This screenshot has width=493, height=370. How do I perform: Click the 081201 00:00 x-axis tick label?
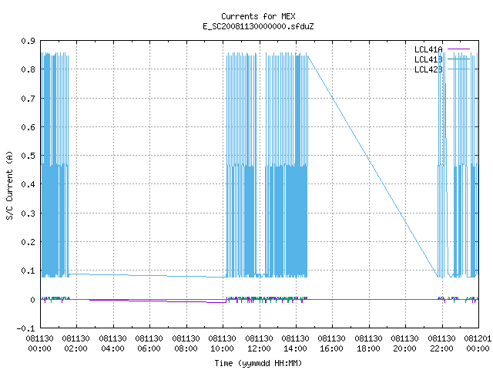coord(478,344)
